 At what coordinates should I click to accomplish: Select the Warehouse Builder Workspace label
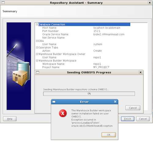tap(57, 61)
